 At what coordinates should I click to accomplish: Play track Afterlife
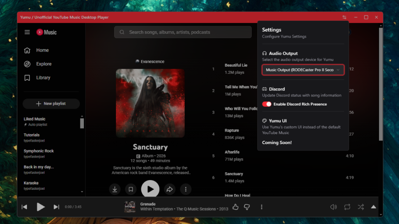[232, 152]
